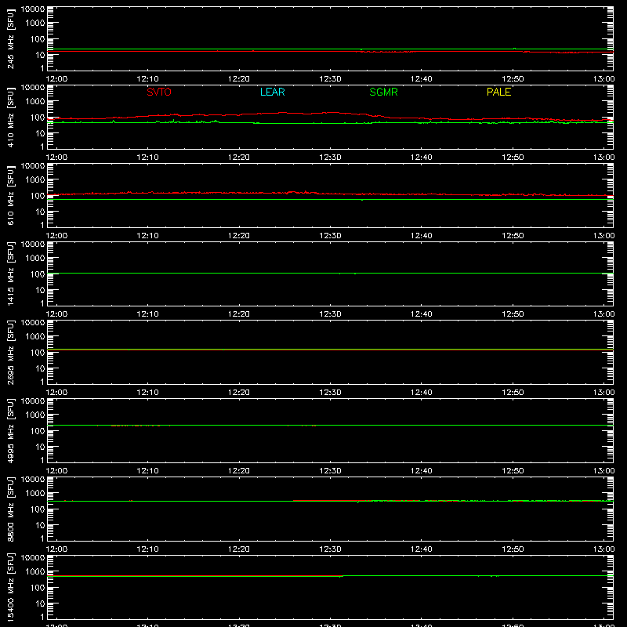Click the 100 tick label of 610 MHz panel

point(38,196)
